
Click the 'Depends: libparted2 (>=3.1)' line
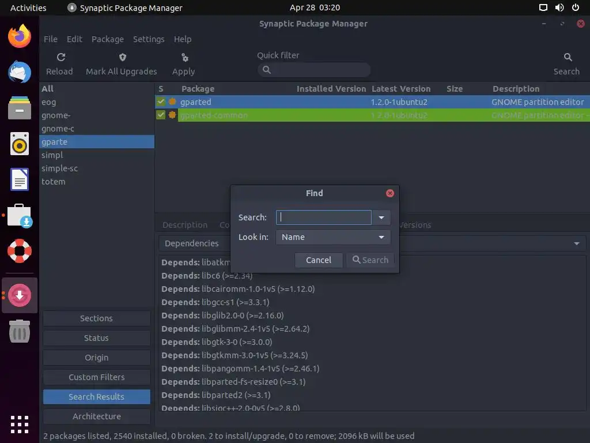[x=216, y=395]
